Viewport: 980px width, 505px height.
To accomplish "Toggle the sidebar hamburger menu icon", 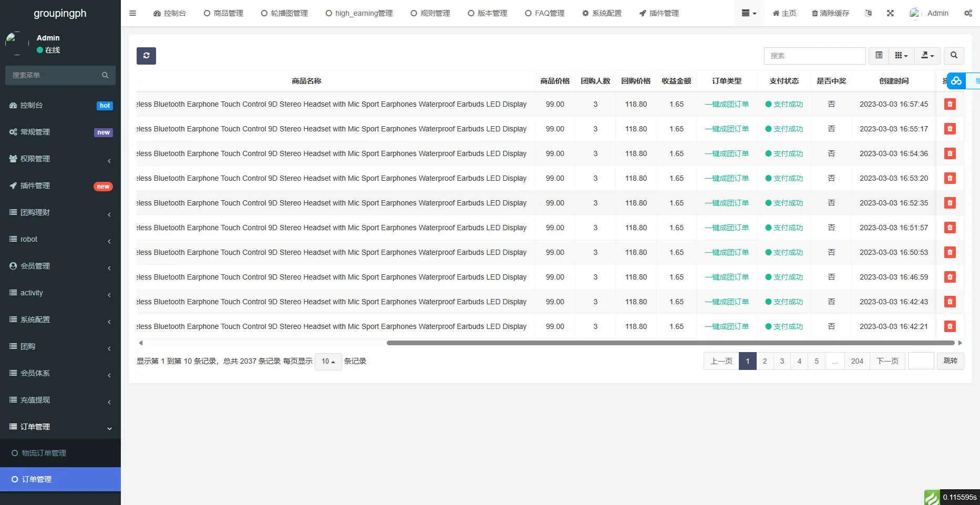I will pos(132,13).
